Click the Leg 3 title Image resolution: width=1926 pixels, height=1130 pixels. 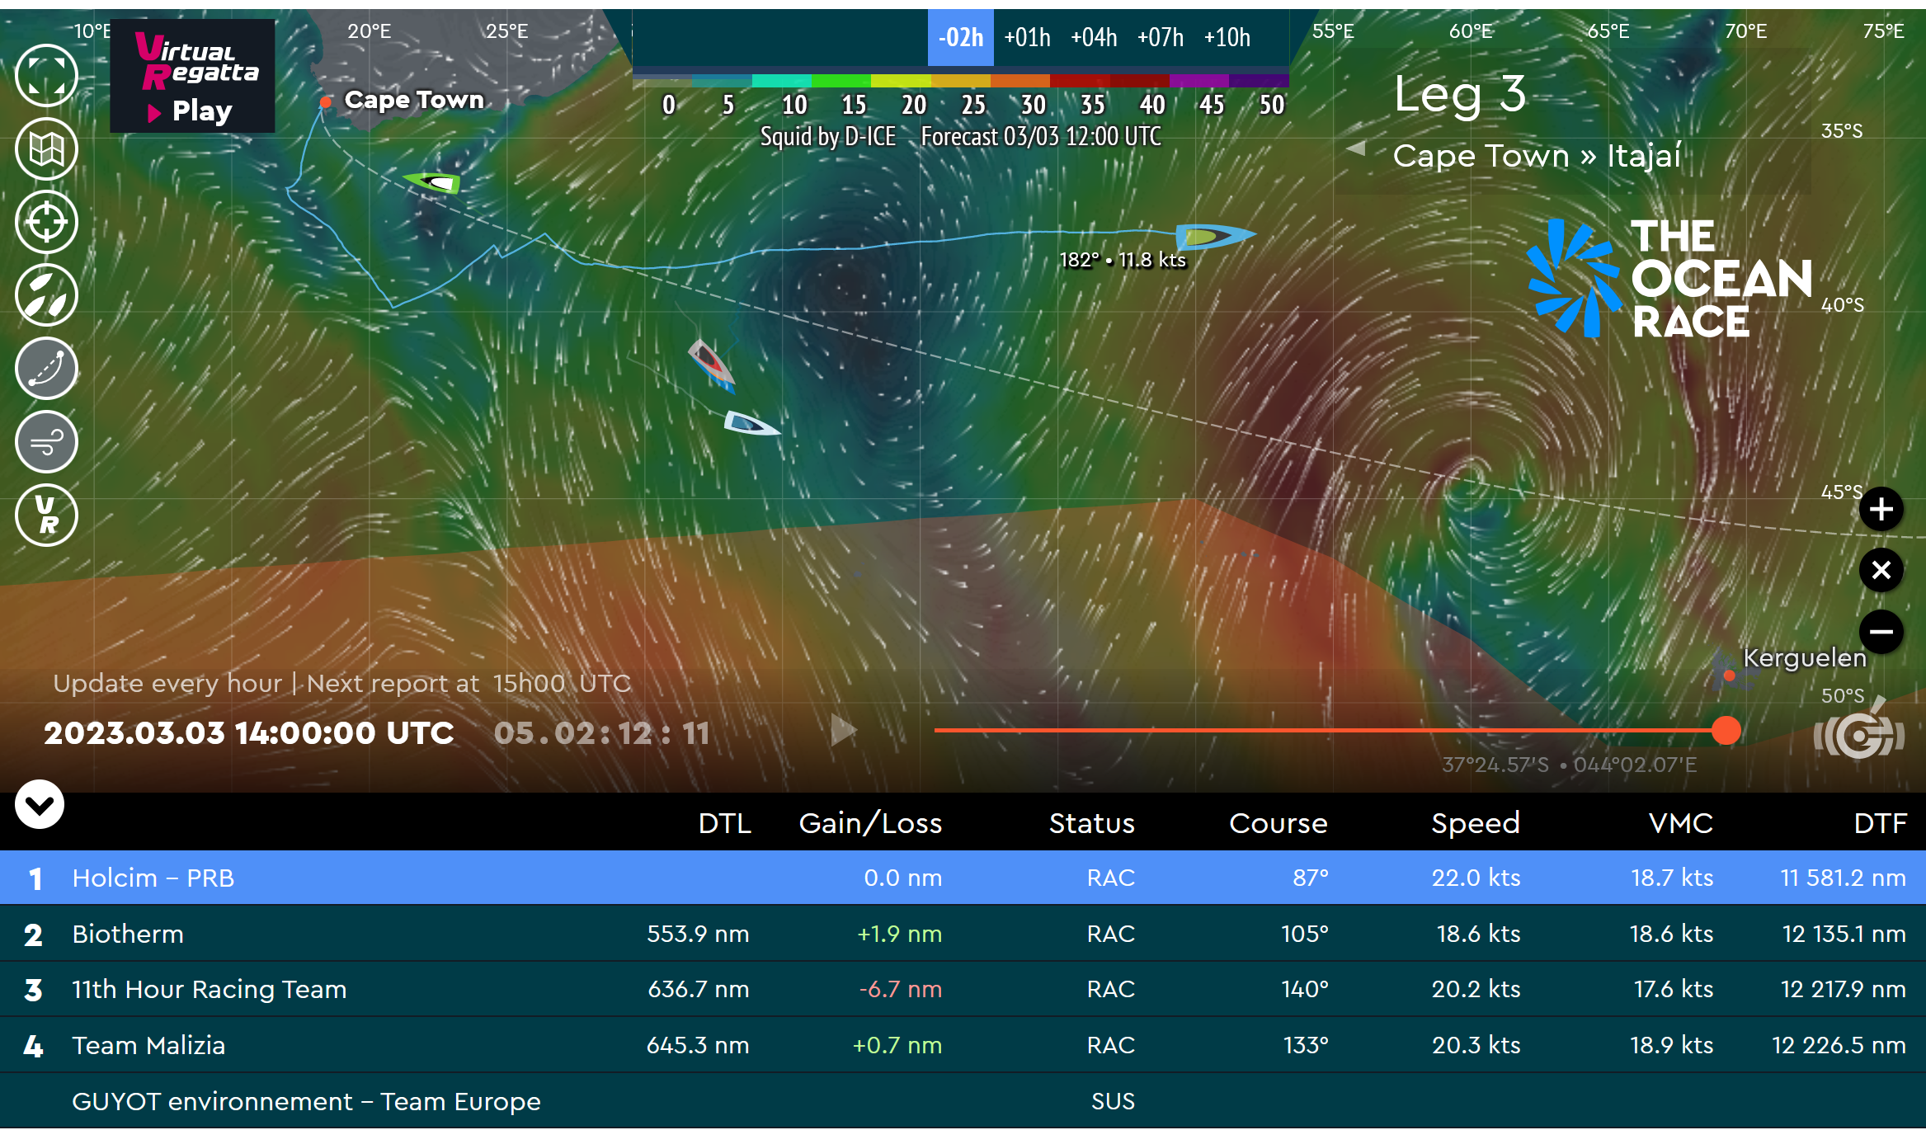click(1460, 94)
